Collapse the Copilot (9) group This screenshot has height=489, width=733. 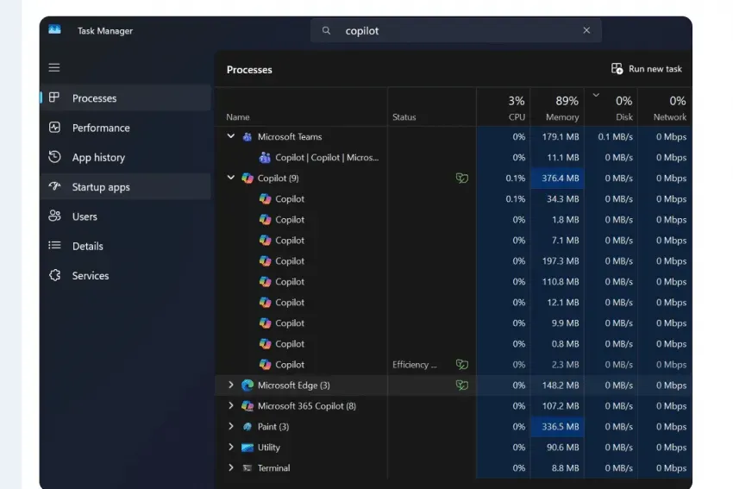coord(230,178)
